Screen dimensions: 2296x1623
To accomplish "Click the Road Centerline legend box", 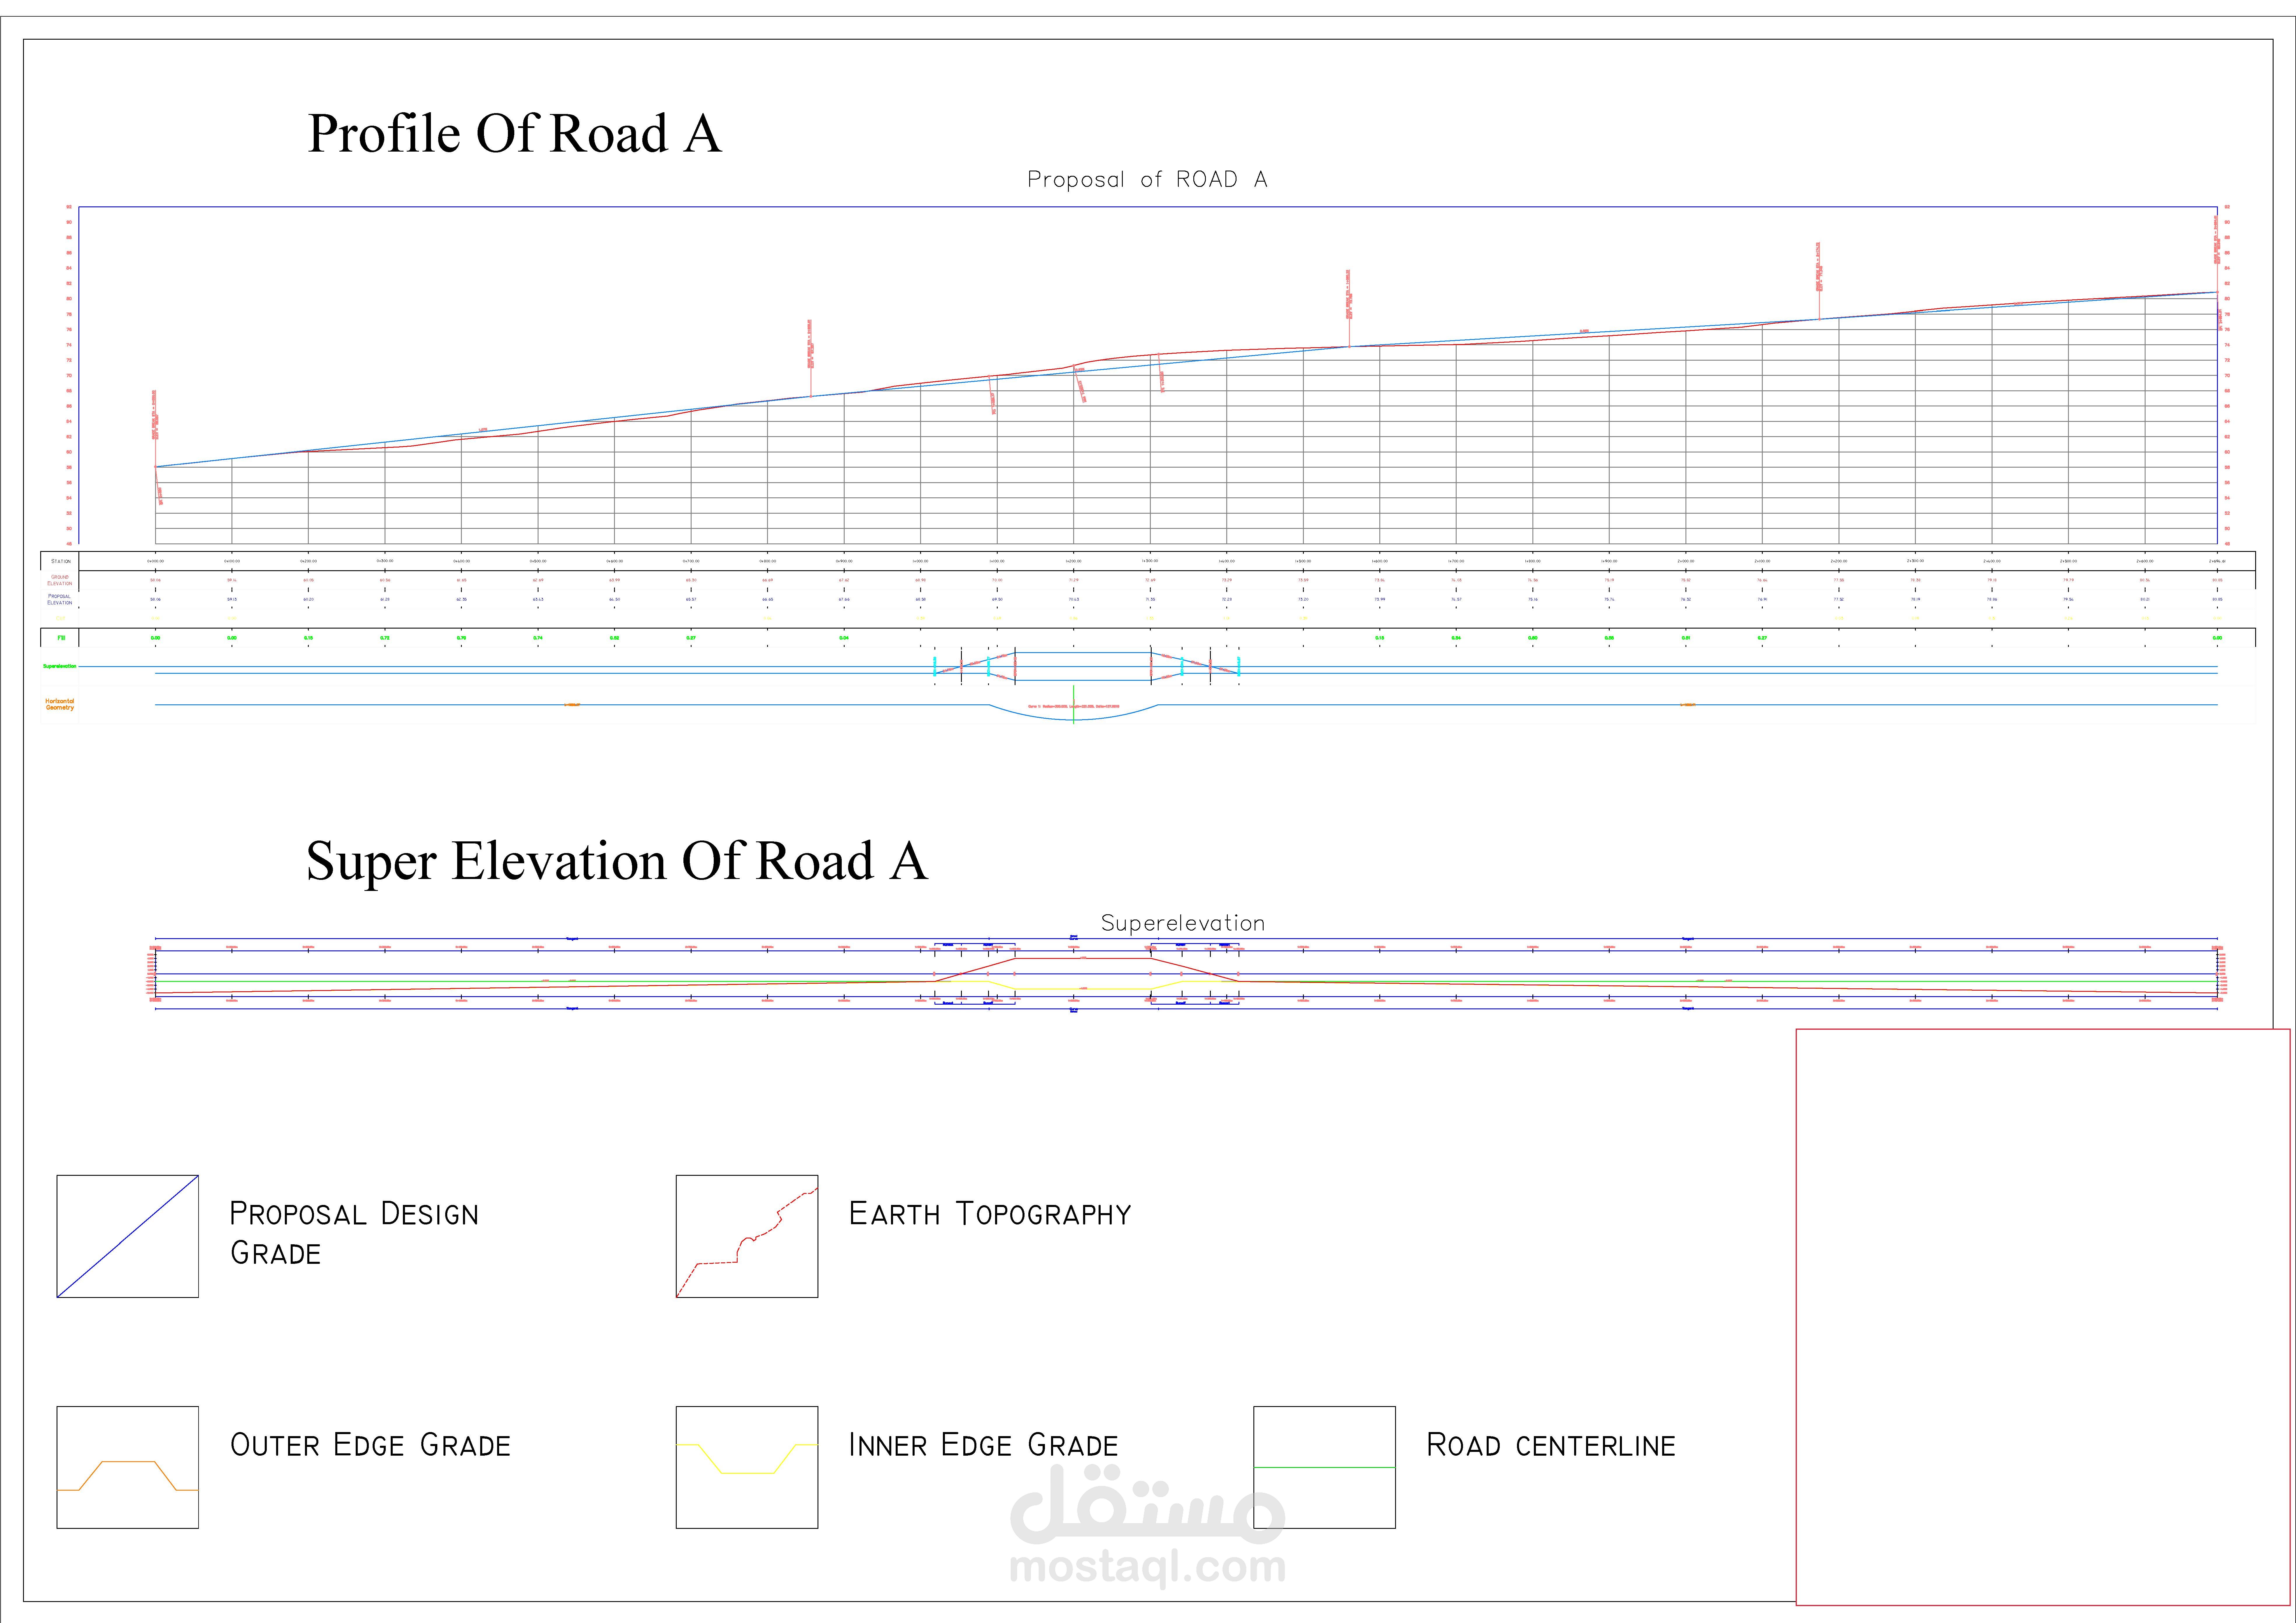I will coord(1324,1467).
